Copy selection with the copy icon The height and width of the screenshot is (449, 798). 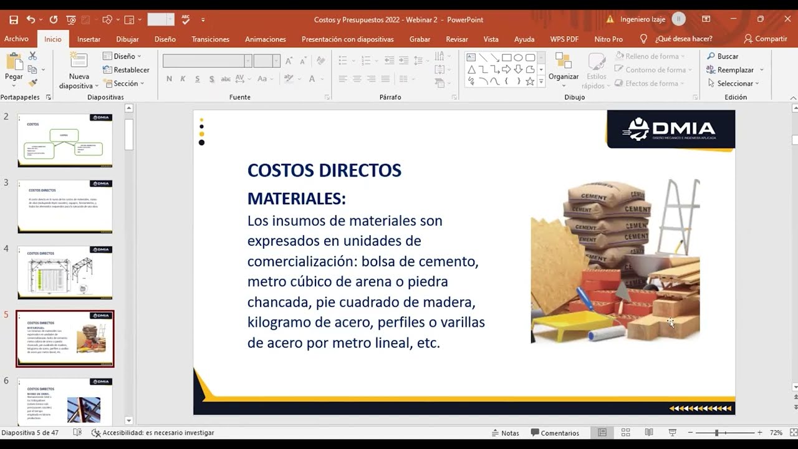click(x=32, y=69)
